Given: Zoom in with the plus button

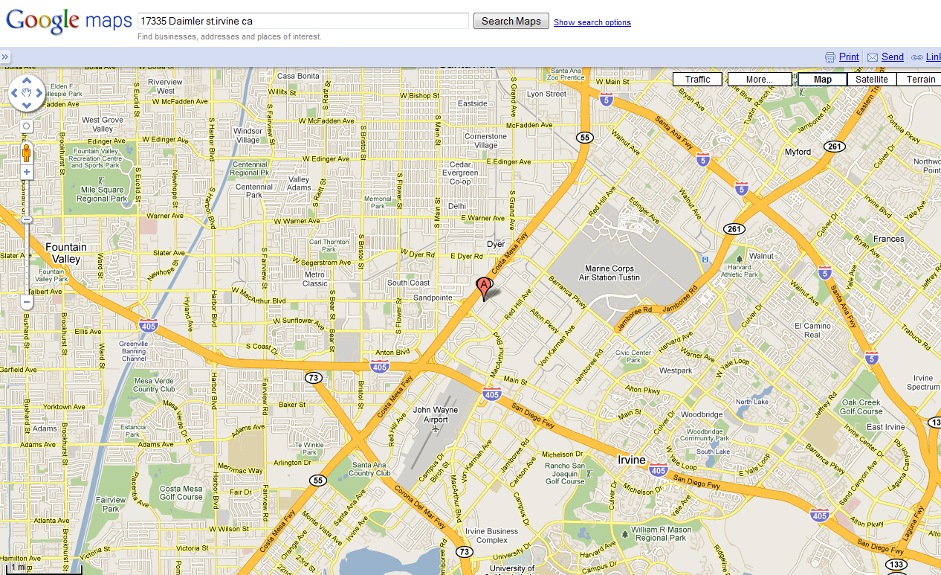Looking at the screenshot, I should point(27,172).
